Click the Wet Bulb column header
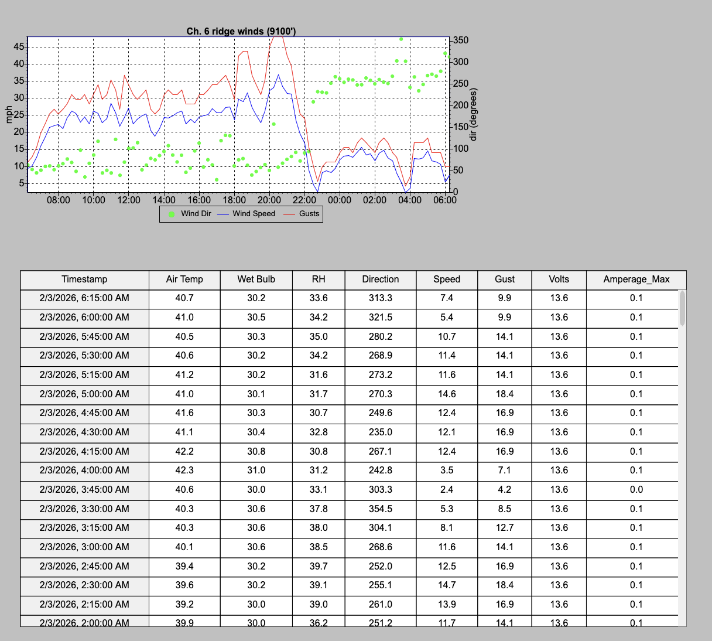 coord(256,279)
